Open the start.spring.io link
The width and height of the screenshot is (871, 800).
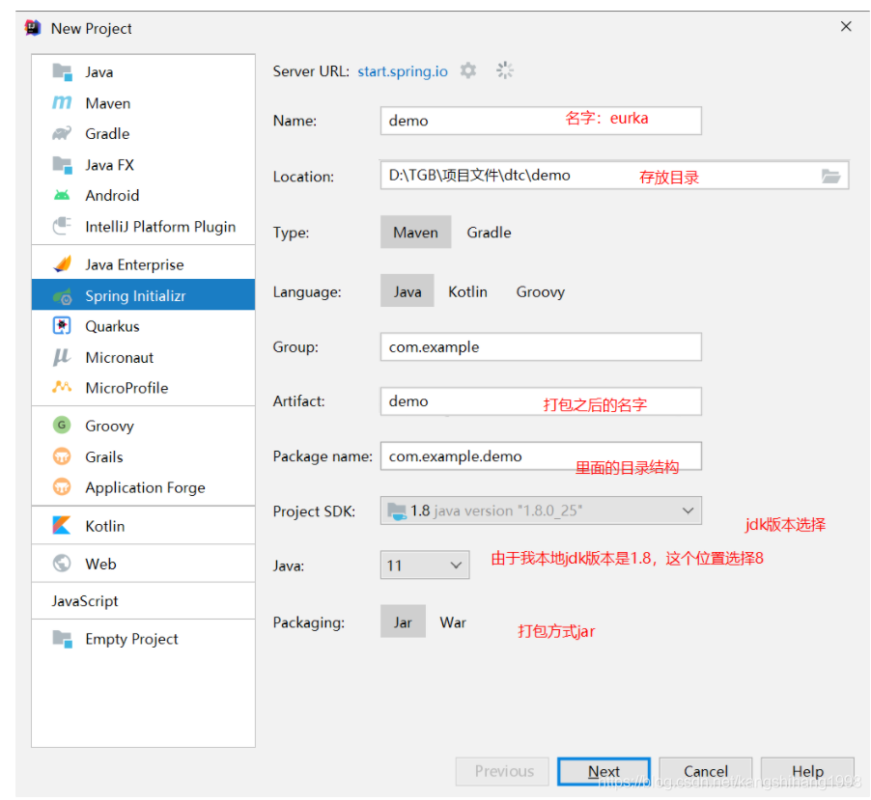click(x=402, y=71)
